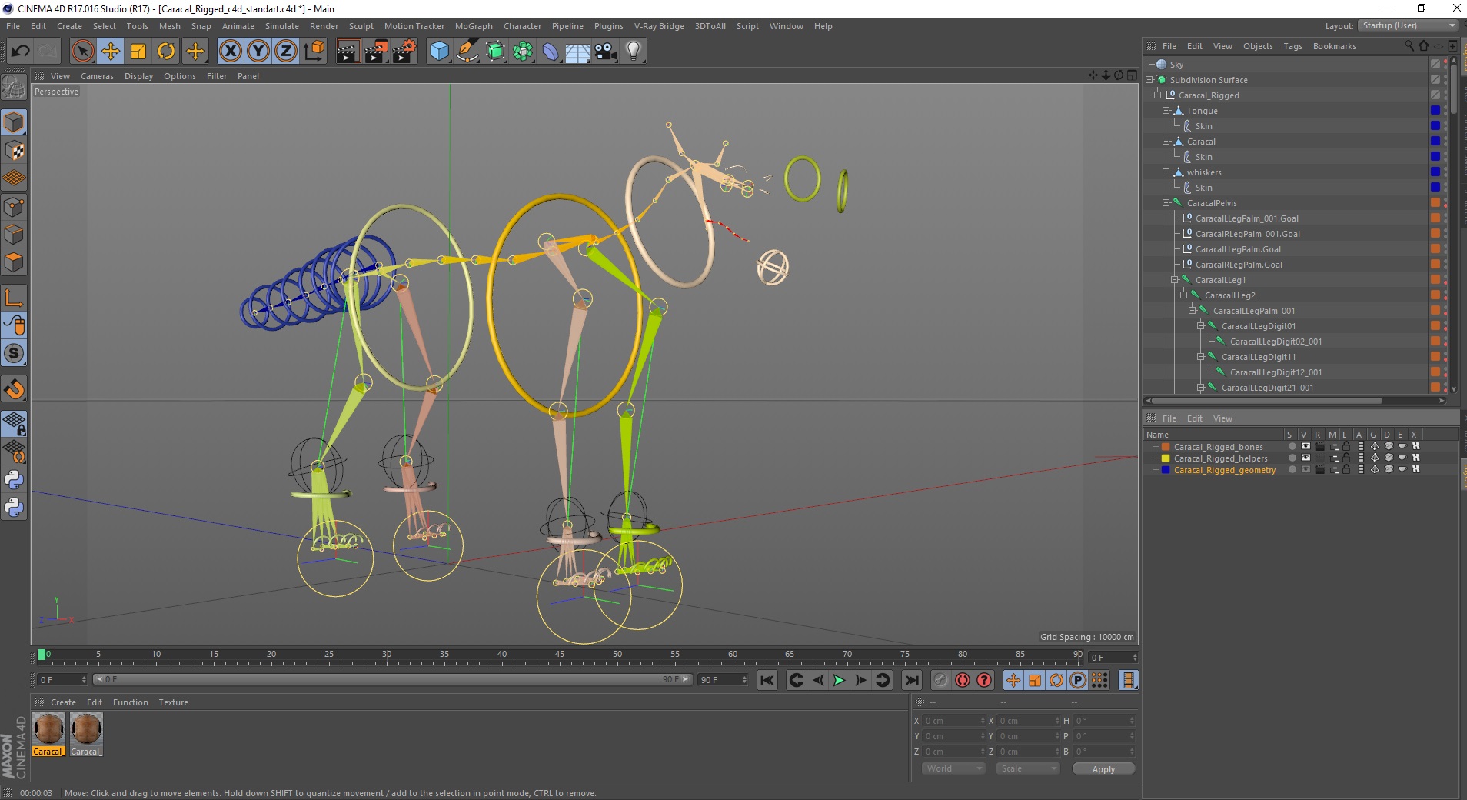Open the viewport Cameras menu
The height and width of the screenshot is (800, 1467).
pos(97,76)
